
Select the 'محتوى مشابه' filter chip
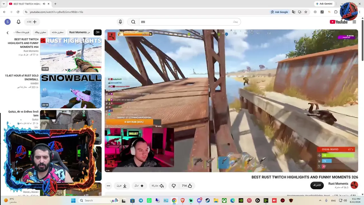coord(58,32)
